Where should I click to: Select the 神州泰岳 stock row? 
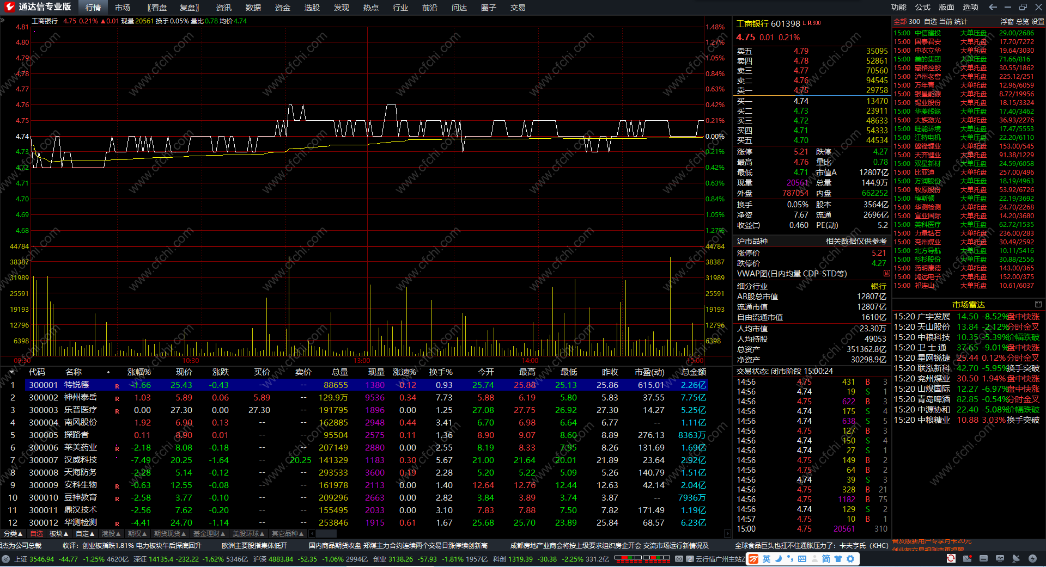(366, 398)
